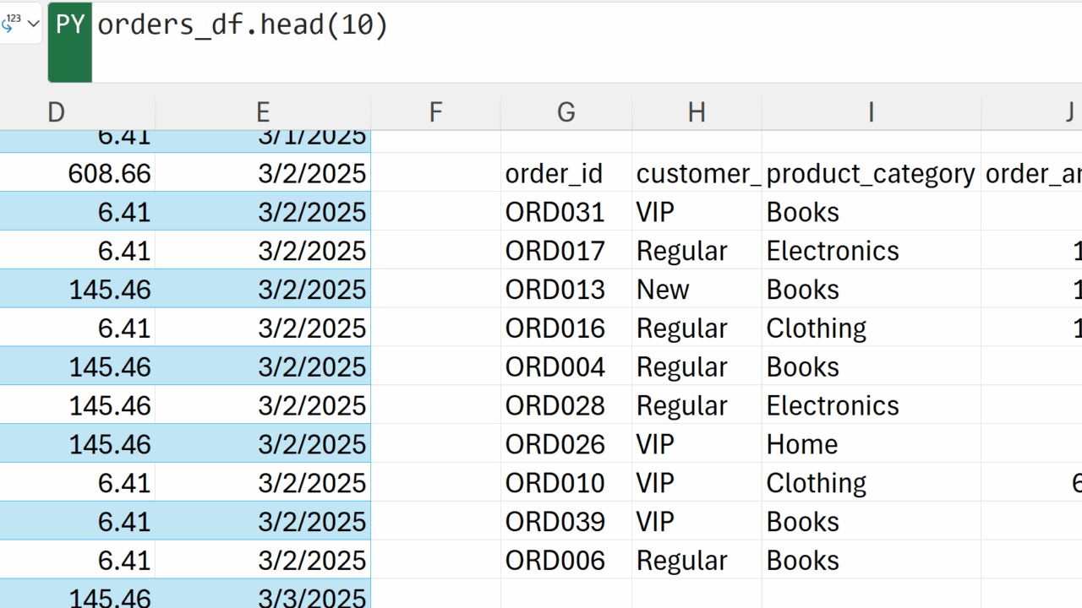Select column I header

[871, 112]
